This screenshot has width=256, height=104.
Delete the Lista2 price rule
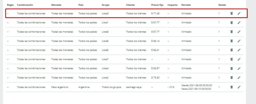[232, 77]
